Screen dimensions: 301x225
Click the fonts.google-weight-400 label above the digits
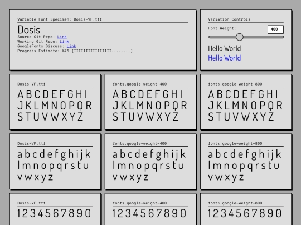coord(139,203)
